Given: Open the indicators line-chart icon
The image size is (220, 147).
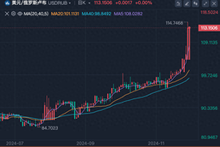Looking at the screenshot, I should [178, 4].
